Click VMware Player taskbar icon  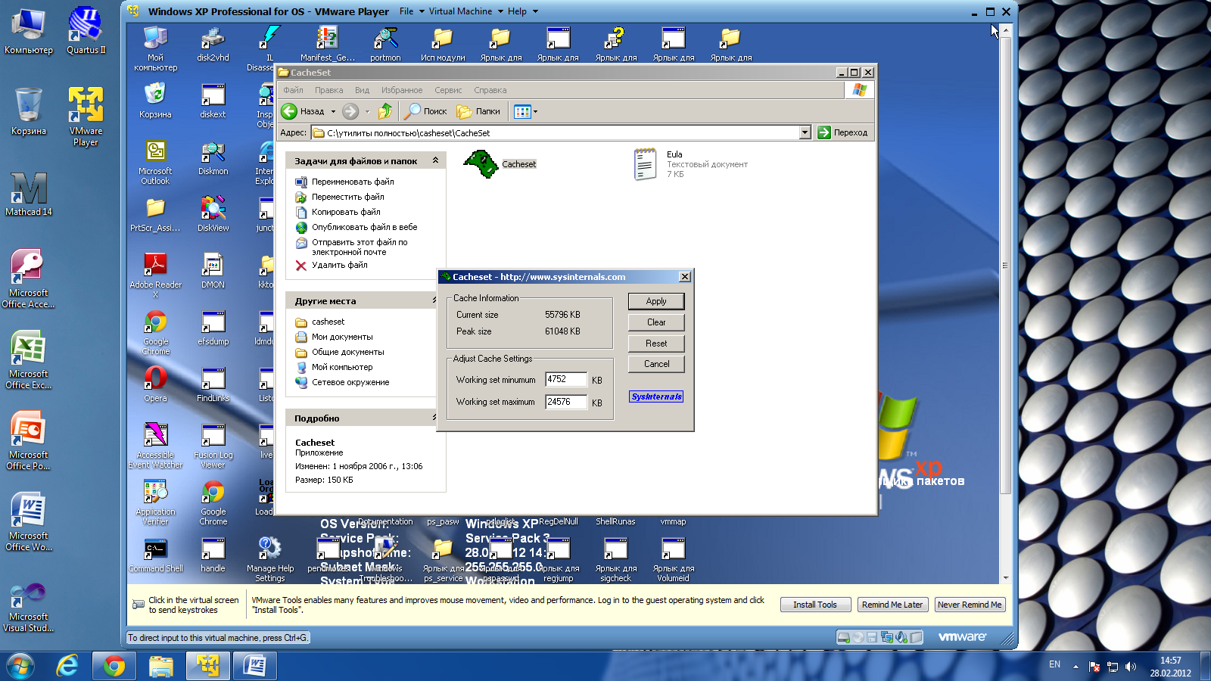pyautogui.click(x=208, y=666)
